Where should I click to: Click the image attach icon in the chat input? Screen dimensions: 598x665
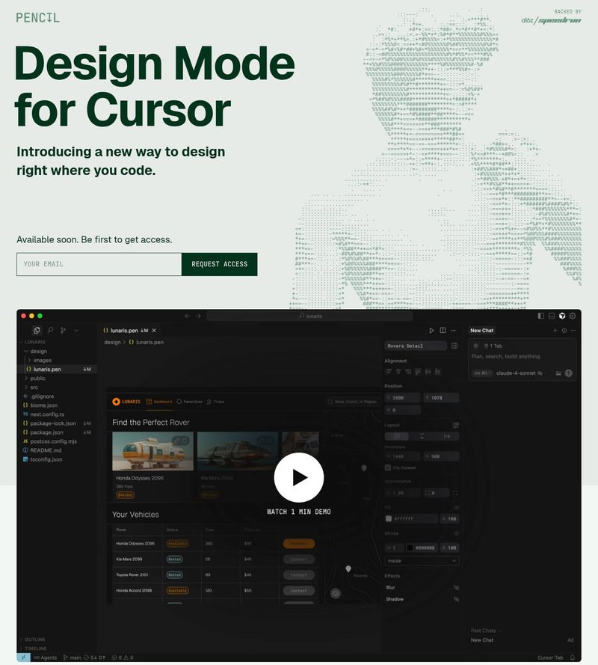pyautogui.click(x=559, y=373)
